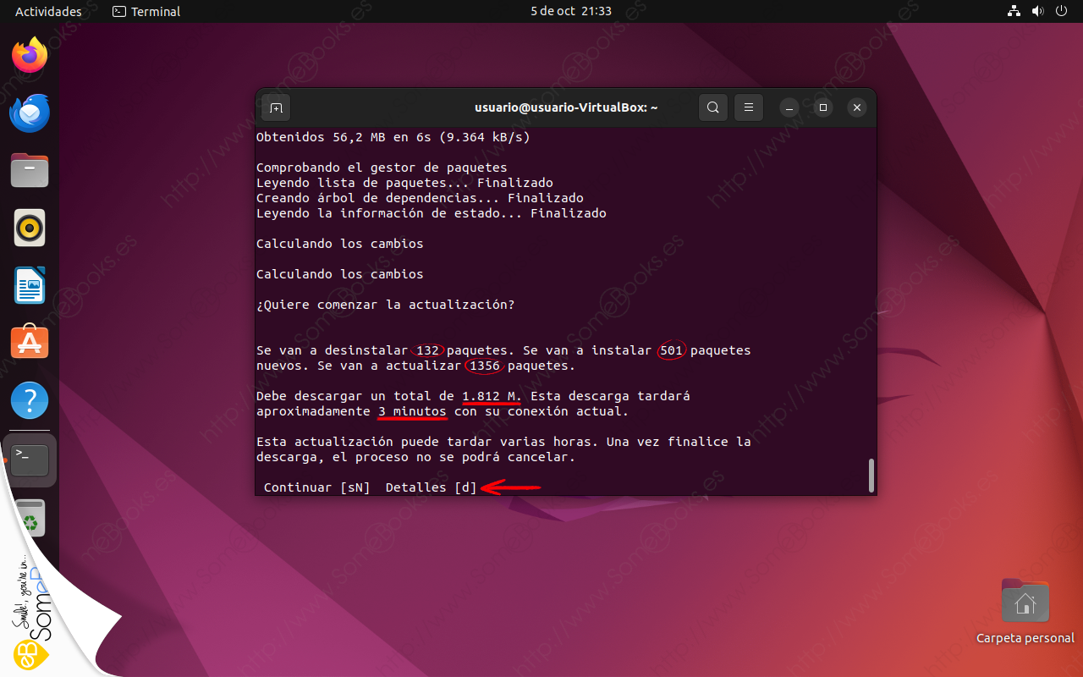The width and height of the screenshot is (1083, 677).
Task: Launch Firefox from the dock
Action: click(30, 56)
